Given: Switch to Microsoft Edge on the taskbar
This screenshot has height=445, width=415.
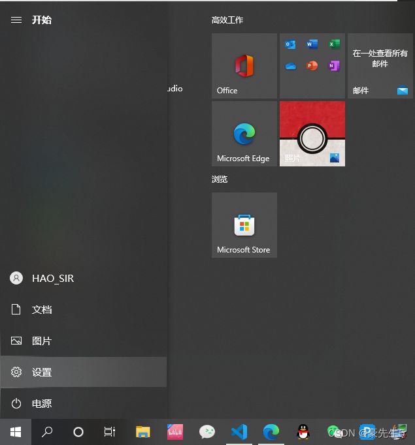Looking at the screenshot, I should point(271,432).
